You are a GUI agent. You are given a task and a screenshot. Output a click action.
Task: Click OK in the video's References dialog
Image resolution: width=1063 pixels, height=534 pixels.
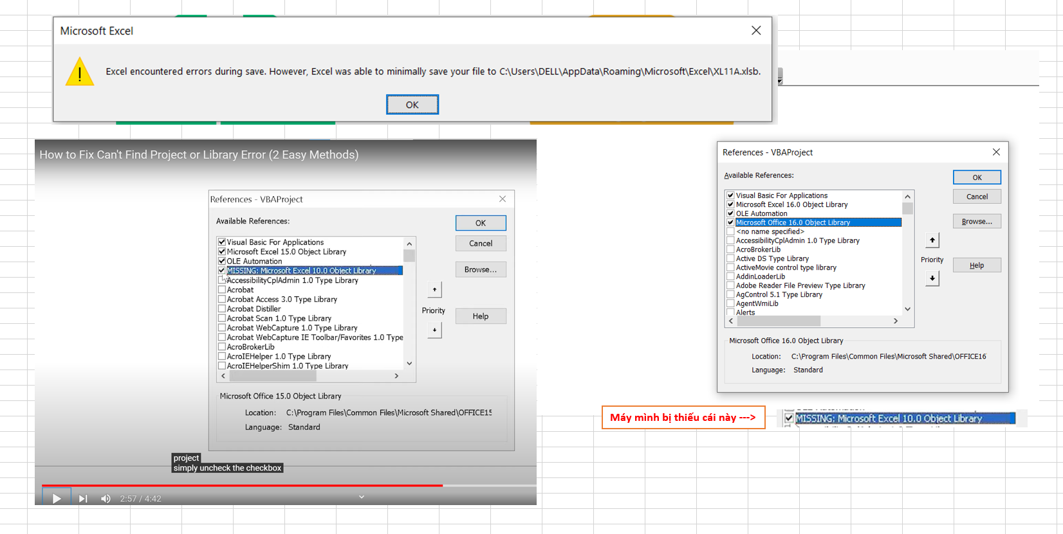pyautogui.click(x=481, y=223)
